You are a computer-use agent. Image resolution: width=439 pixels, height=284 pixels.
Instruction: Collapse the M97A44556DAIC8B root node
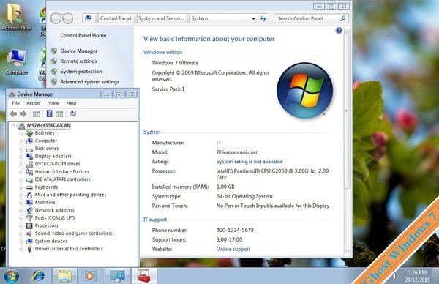click(13, 125)
